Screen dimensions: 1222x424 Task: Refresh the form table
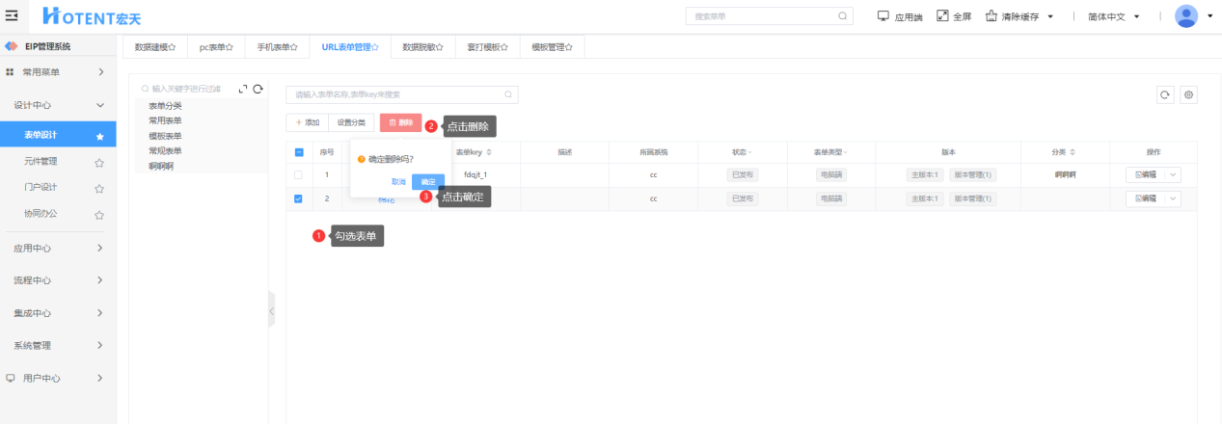(1165, 94)
